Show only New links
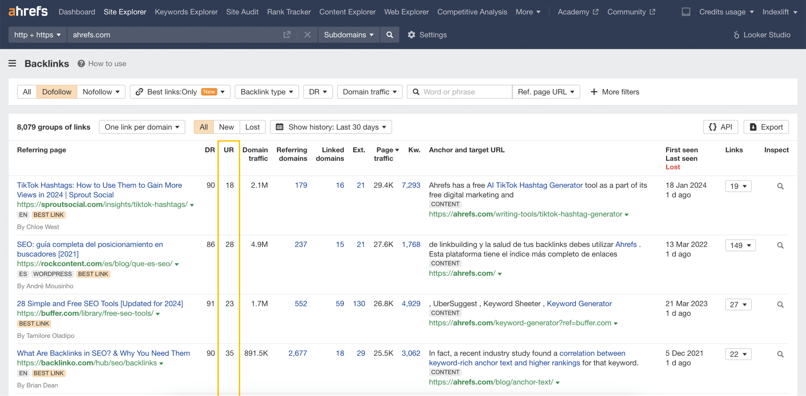806x396 pixels. click(226, 127)
